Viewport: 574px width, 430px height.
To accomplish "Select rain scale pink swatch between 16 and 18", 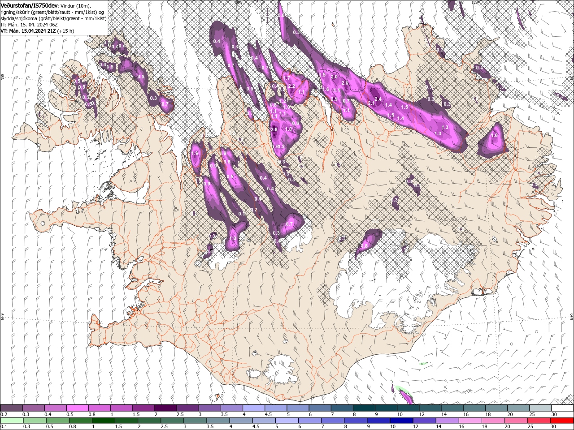I will coord(470,421).
